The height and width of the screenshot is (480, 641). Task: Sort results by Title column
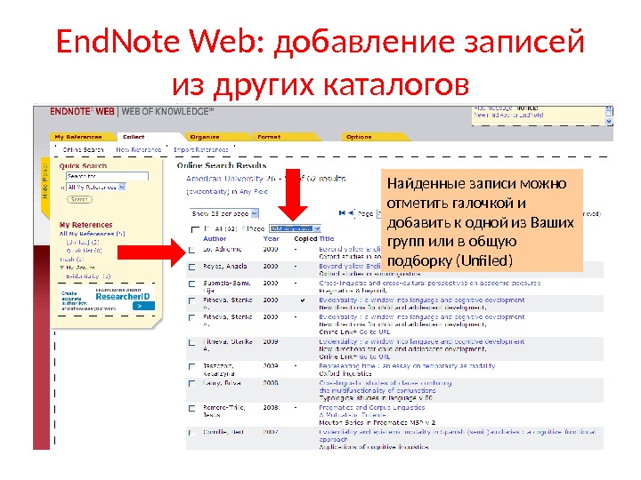[x=327, y=239]
